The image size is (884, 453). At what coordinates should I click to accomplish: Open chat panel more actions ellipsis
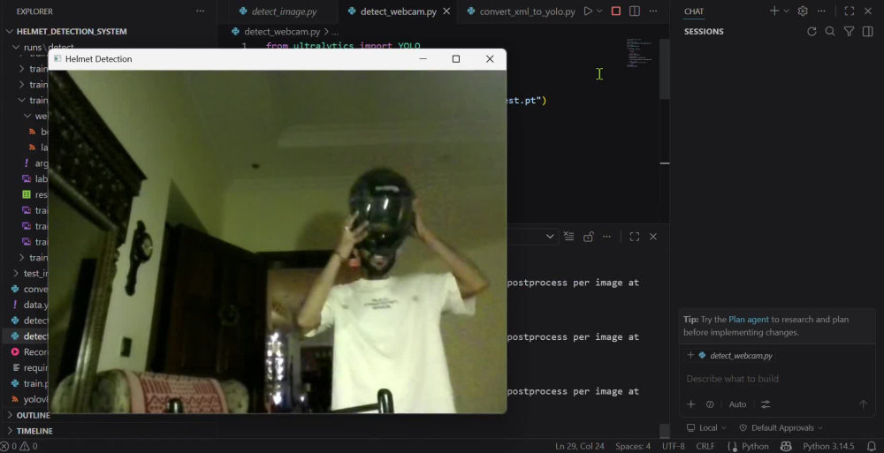click(x=821, y=11)
